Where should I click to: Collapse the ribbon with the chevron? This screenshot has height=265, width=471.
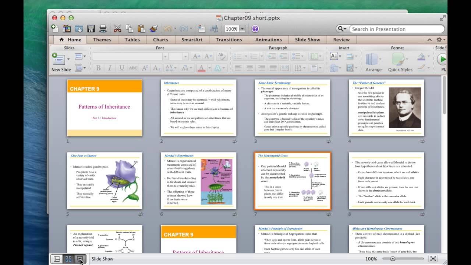(429, 39)
